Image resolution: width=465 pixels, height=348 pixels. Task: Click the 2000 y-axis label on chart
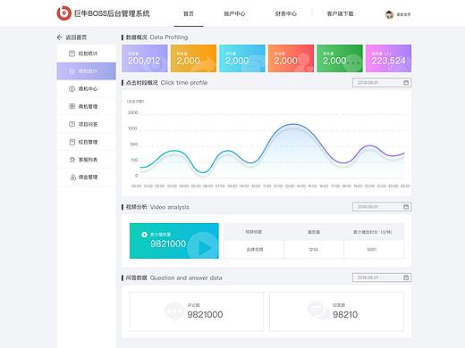pyautogui.click(x=132, y=112)
